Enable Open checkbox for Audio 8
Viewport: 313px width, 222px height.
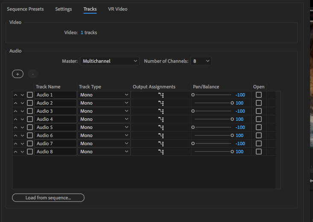point(259,152)
